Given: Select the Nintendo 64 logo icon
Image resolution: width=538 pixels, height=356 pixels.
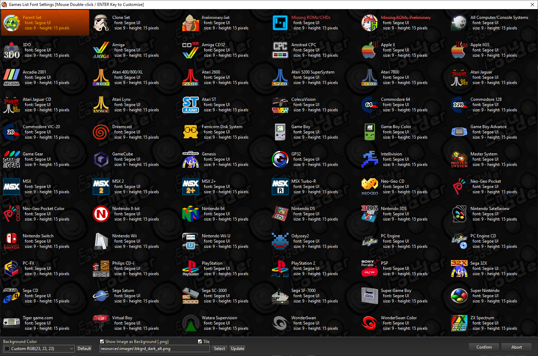Looking at the screenshot, I should coord(191,214).
